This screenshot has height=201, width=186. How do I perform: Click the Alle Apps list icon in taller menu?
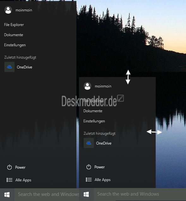[9, 180]
